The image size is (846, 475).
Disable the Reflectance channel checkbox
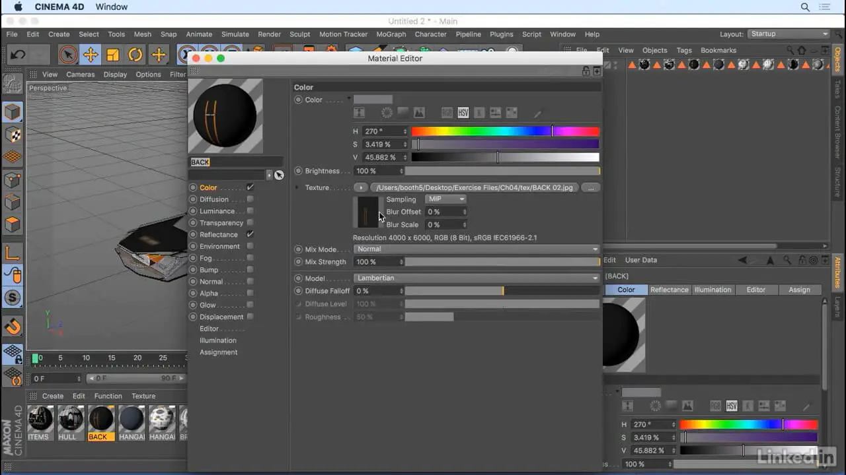[x=250, y=234]
